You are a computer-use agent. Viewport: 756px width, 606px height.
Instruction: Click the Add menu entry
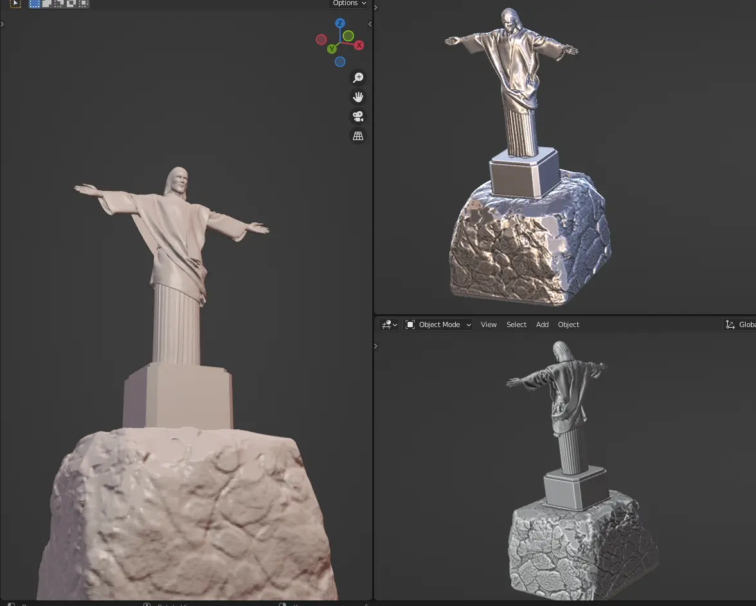coord(542,325)
